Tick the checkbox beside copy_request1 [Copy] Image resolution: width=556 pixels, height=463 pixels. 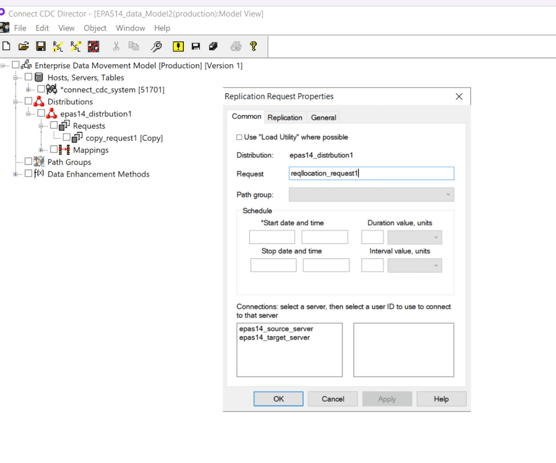(66, 138)
